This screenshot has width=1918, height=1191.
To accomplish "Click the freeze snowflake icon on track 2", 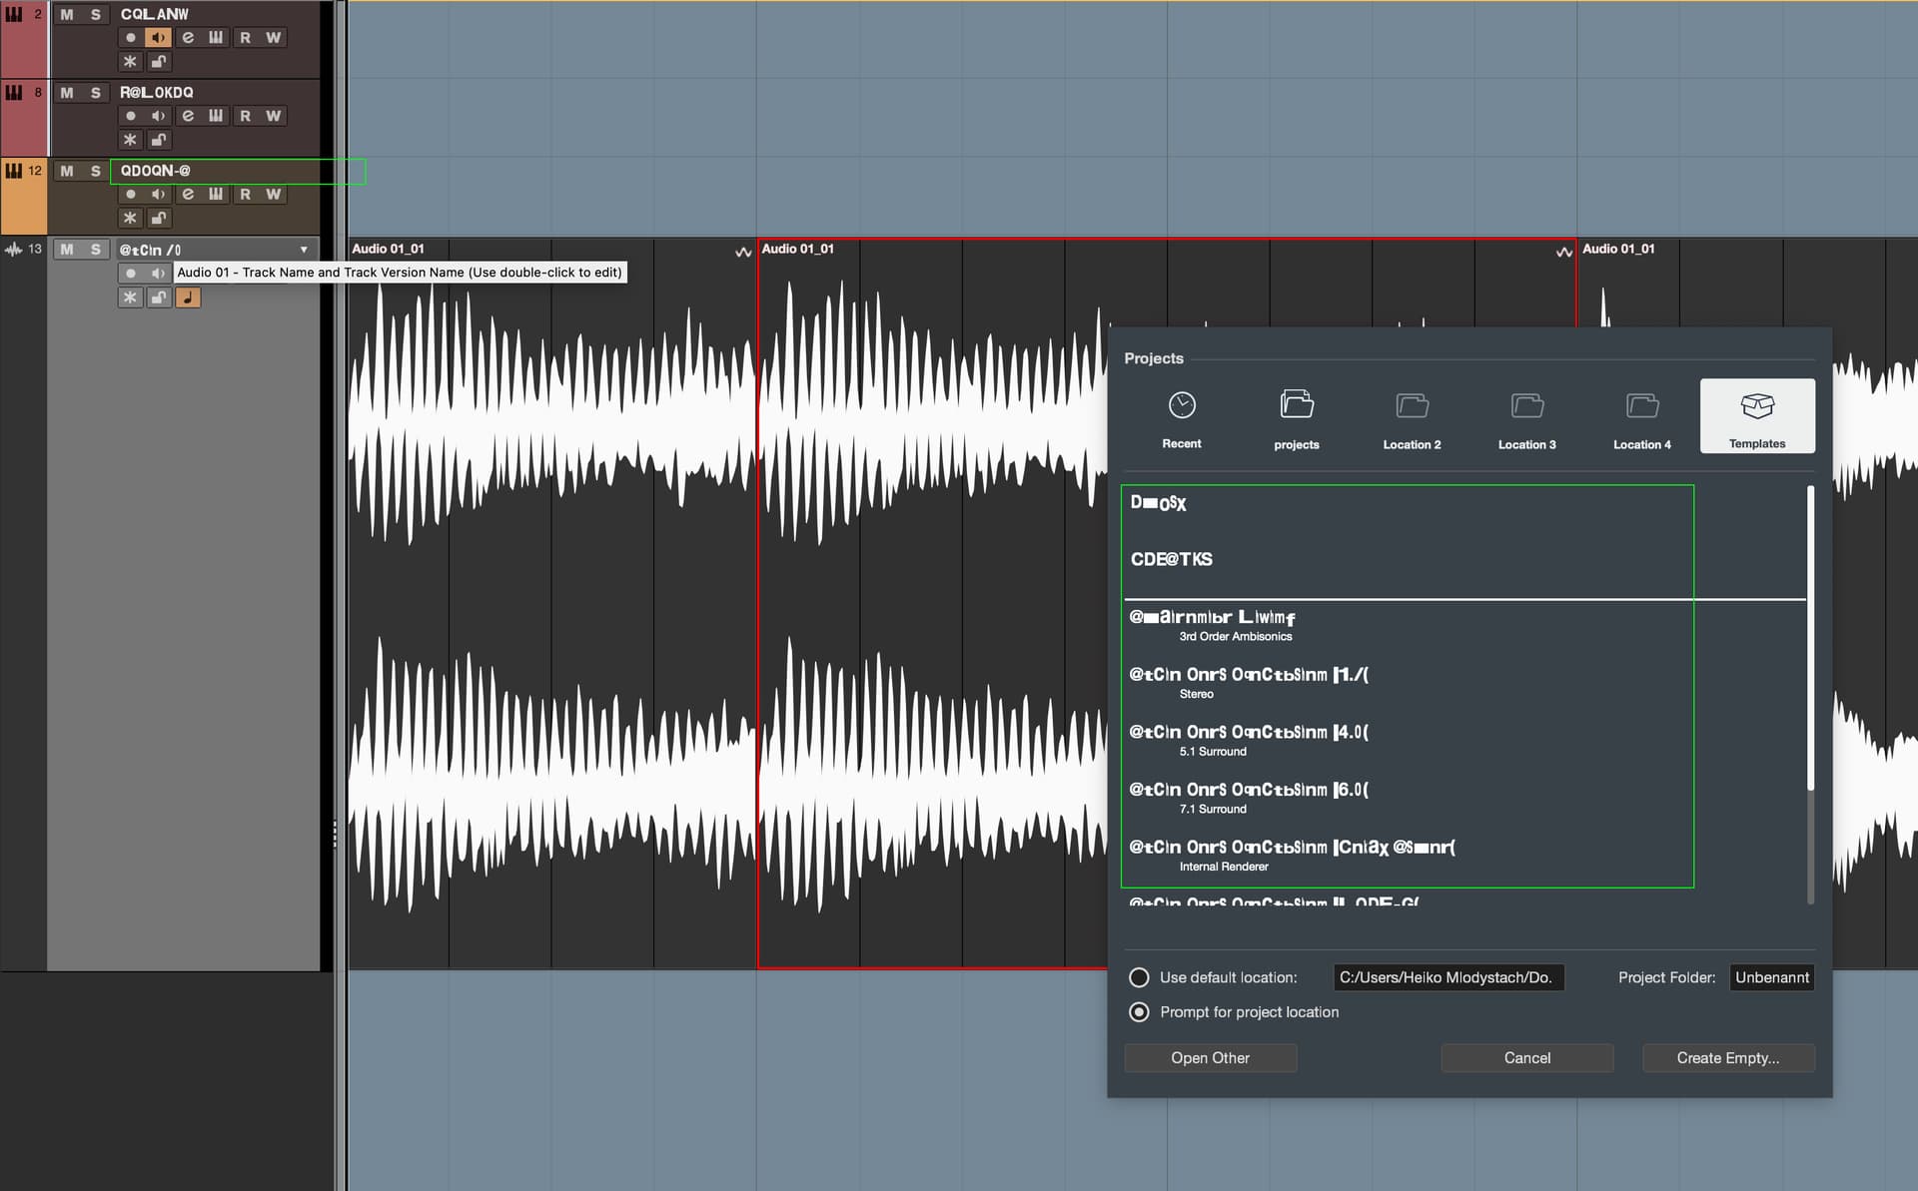I will (130, 62).
